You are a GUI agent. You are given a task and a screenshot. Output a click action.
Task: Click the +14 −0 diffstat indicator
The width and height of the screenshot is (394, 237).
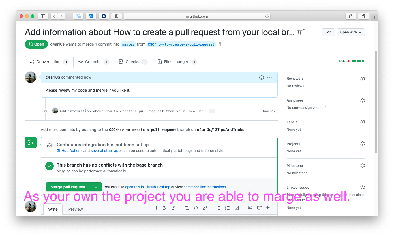pos(351,61)
